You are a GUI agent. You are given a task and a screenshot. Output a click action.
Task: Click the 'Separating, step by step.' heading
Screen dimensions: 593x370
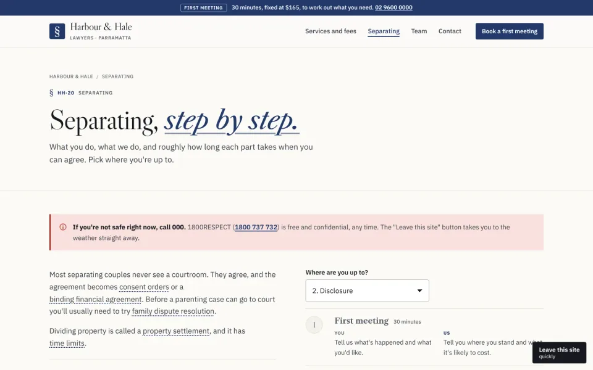[x=174, y=121]
